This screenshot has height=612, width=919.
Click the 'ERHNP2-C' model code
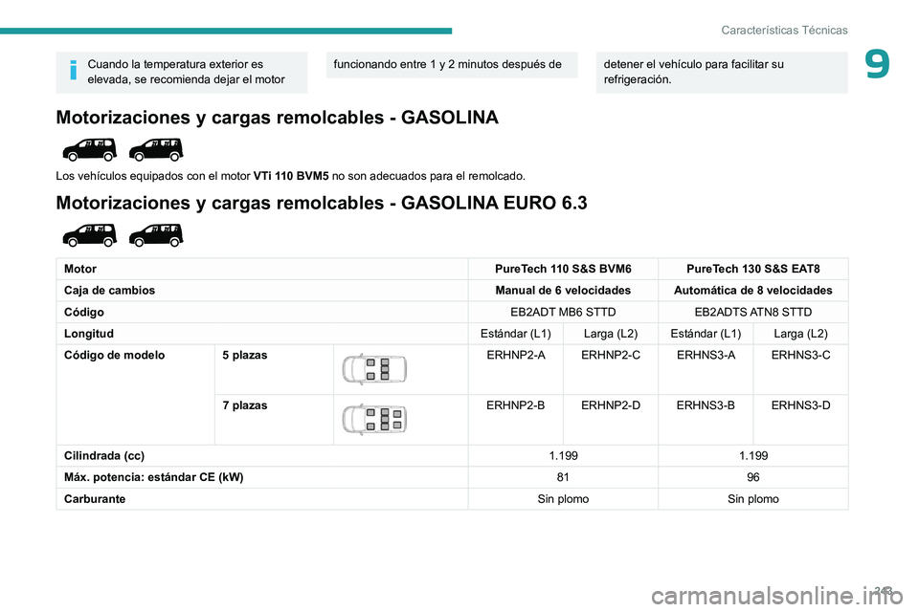point(611,355)
